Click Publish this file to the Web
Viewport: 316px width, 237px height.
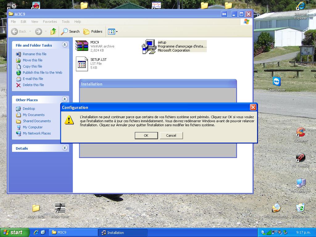coord(42,73)
